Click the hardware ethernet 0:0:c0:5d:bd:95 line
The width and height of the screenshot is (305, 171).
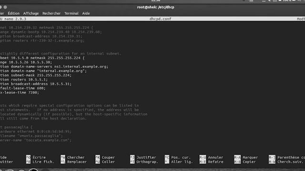point(36,132)
